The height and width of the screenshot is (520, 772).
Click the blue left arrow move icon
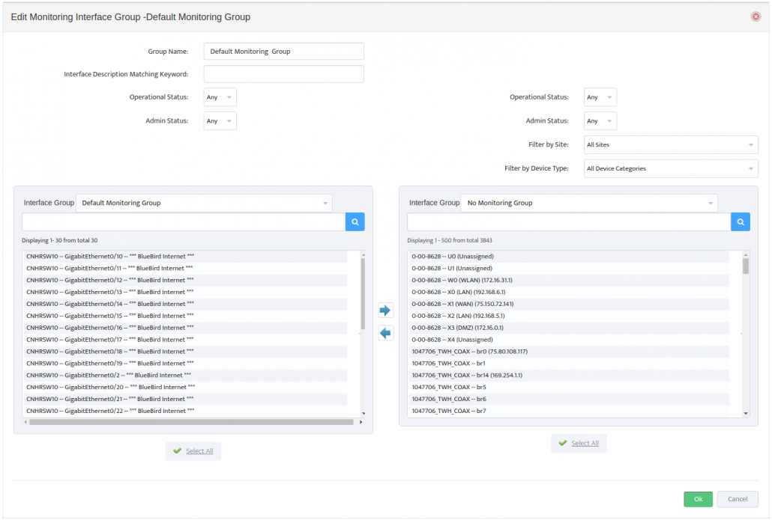[x=385, y=334]
